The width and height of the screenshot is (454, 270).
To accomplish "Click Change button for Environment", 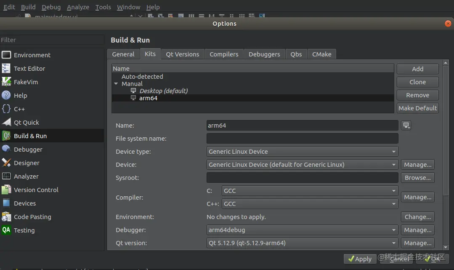I will point(417,217).
